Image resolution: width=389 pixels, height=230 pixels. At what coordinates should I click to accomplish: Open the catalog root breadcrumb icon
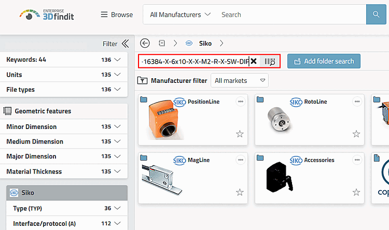162,43
